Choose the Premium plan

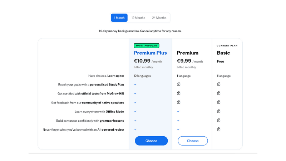(193, 141)
